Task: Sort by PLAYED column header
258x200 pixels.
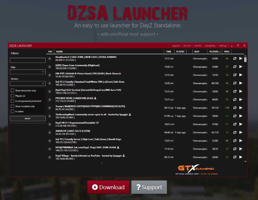Action: (180, 51)
